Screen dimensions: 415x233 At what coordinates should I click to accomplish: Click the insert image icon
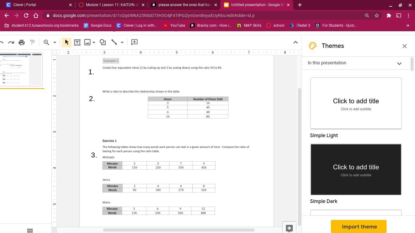coord(87,42)
